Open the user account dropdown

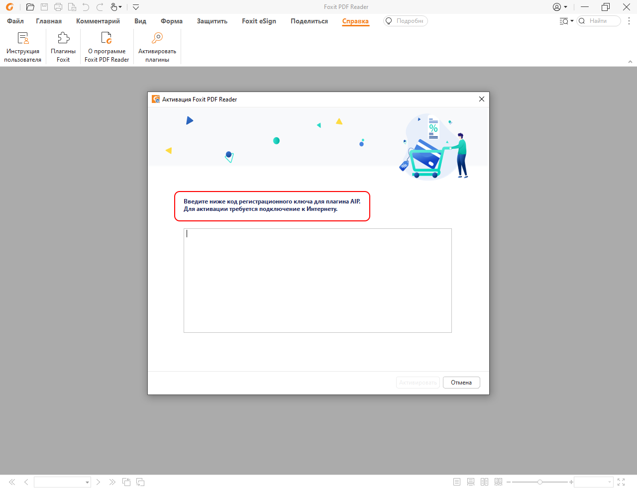click(x=560, y=7)
